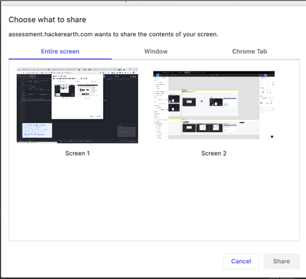This screenshot has width=306, height=279.
Task: Click empty area below the screen previews
Action: click(154, 199)
